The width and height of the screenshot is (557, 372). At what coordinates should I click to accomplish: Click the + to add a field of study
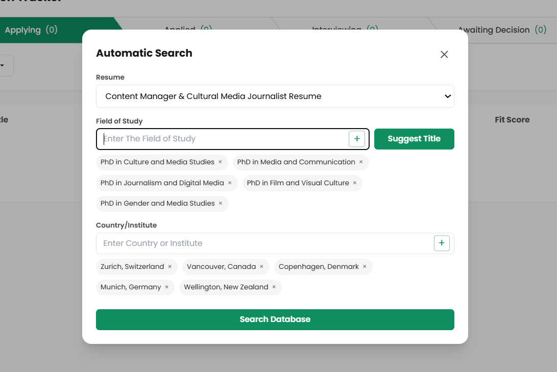pyautogui.click(x=357, y=138)
